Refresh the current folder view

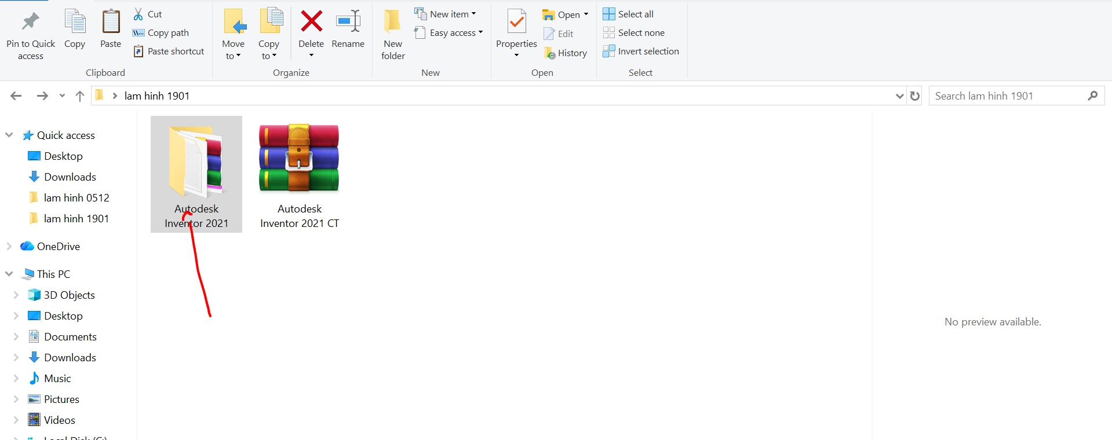coord(915,96)
